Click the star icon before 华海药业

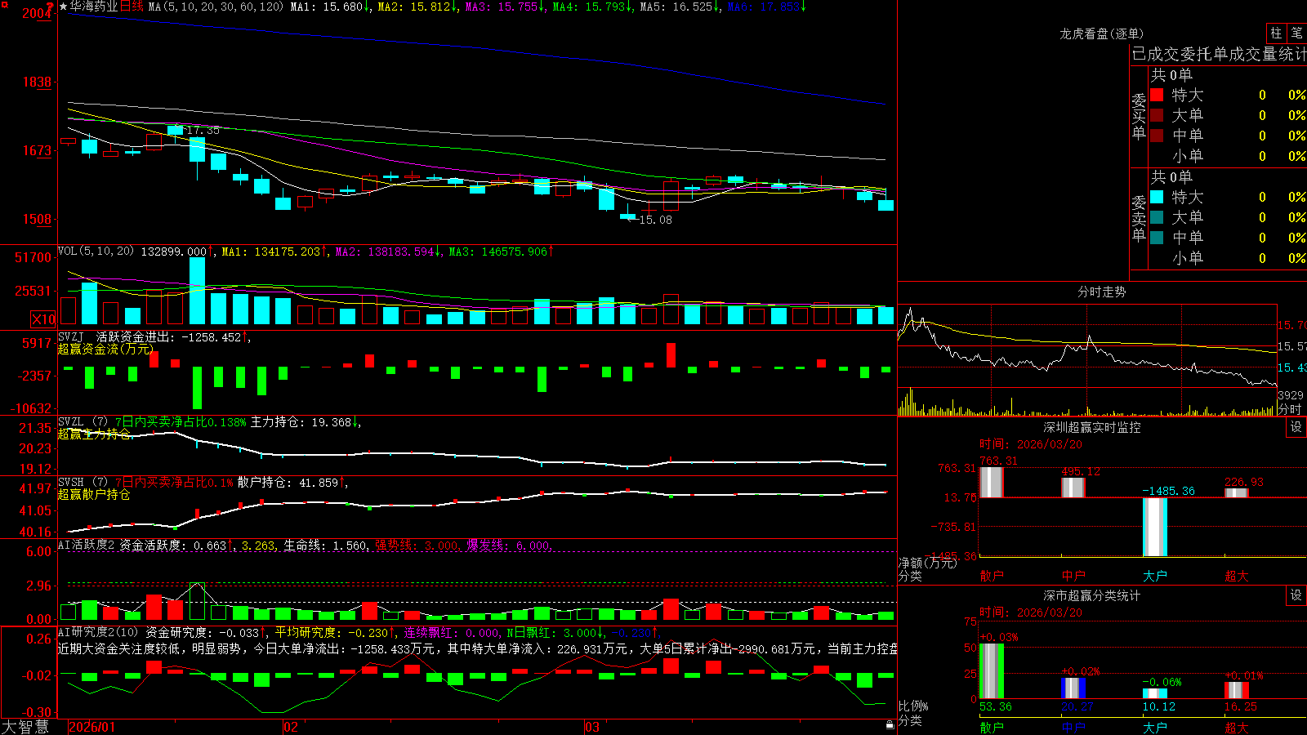64,7
